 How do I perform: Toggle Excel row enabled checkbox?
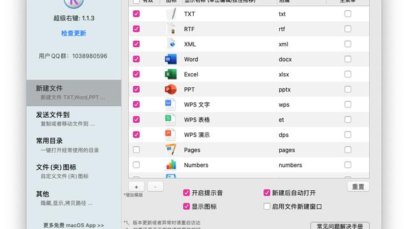click(136, 74)
